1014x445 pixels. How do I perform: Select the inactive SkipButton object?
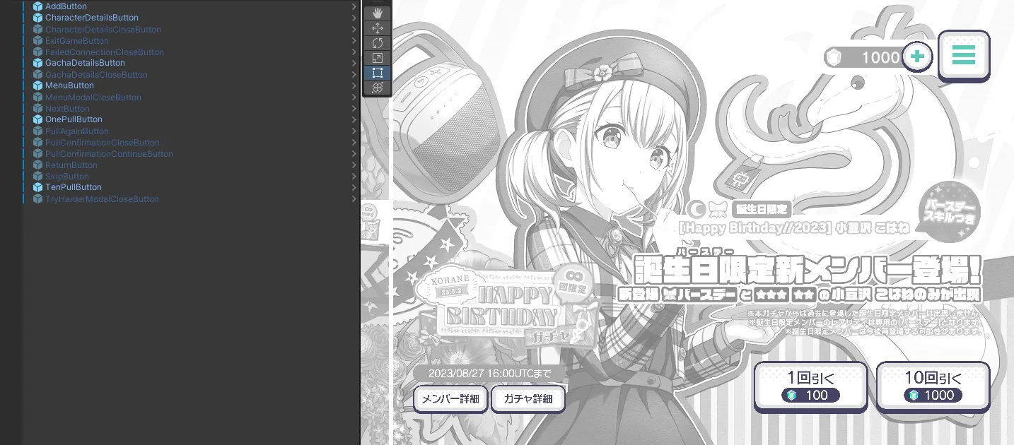click(66, 176)
